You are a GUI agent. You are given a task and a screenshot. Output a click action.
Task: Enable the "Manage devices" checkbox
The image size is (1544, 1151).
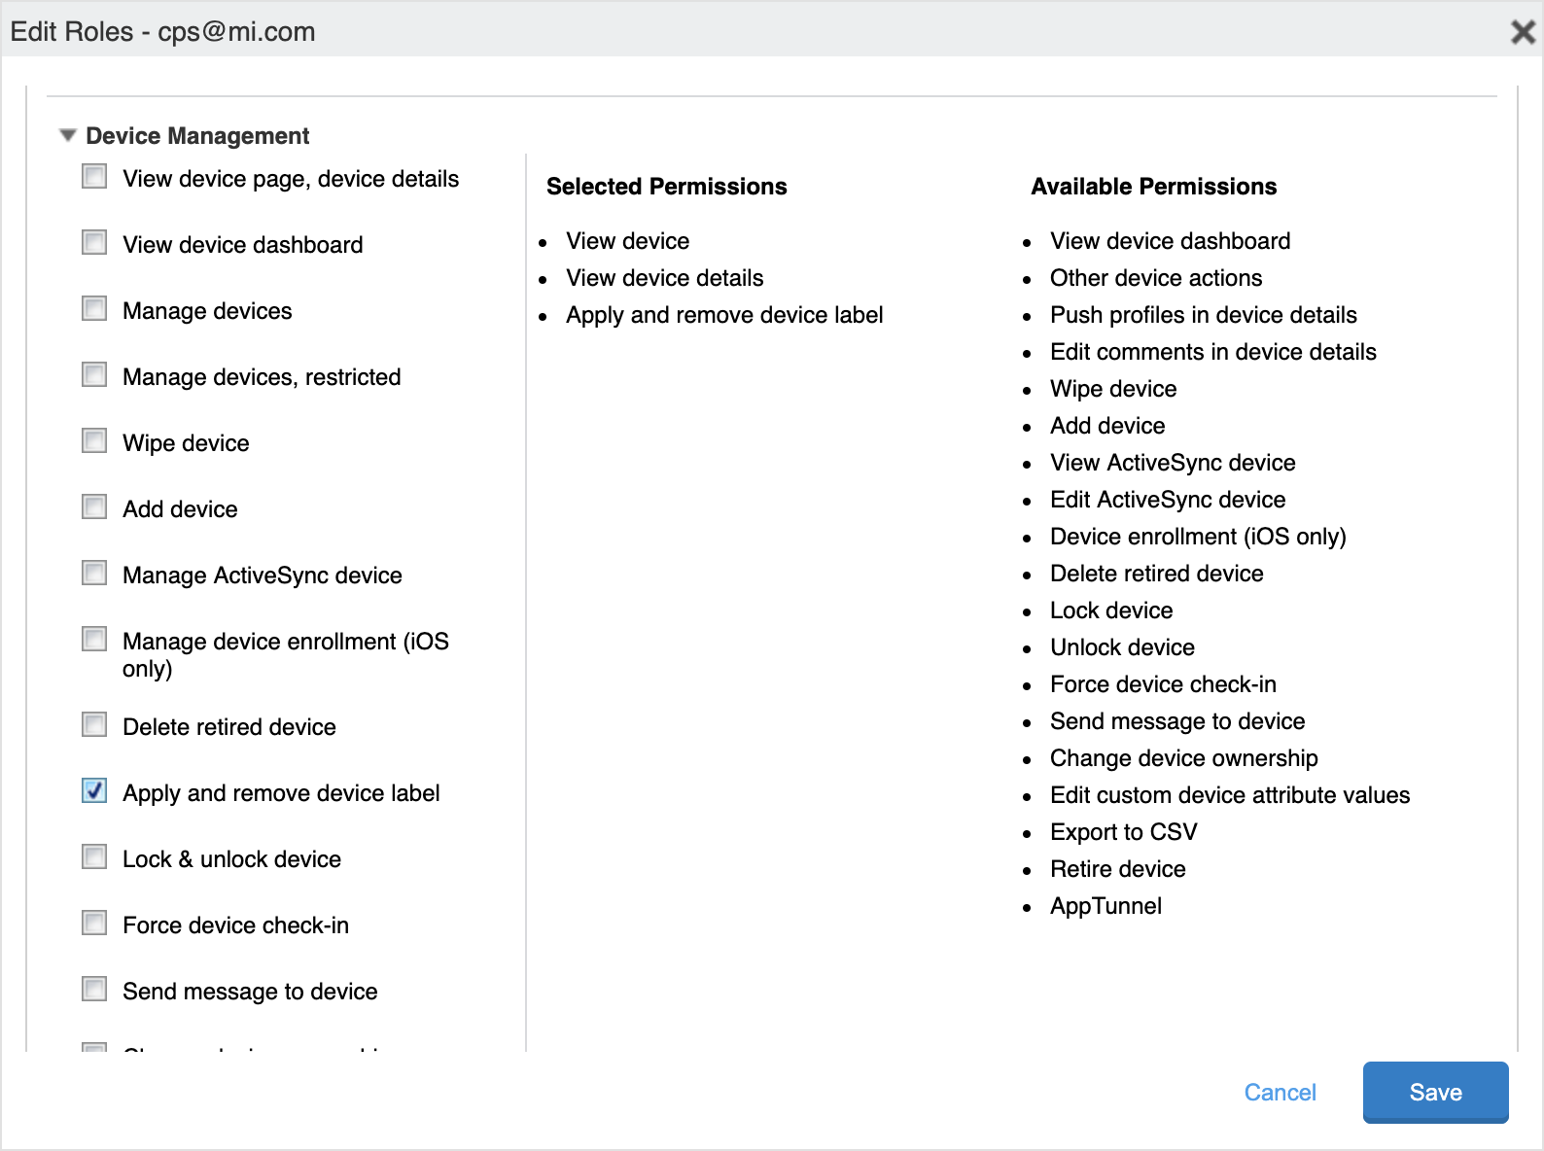tap(93, 308)
